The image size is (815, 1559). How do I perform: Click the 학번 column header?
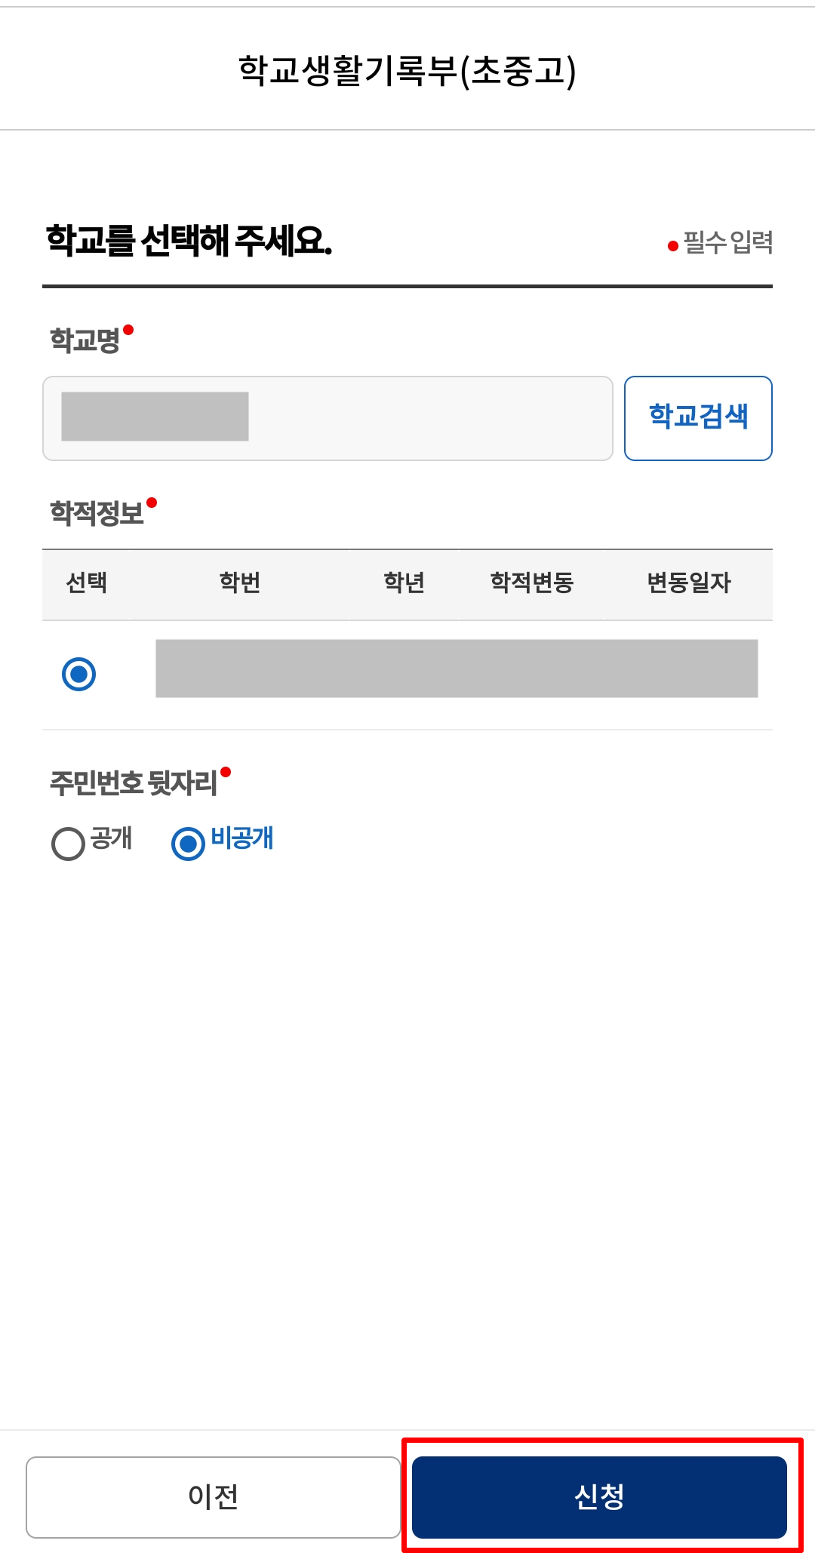[x=238, y=584]
